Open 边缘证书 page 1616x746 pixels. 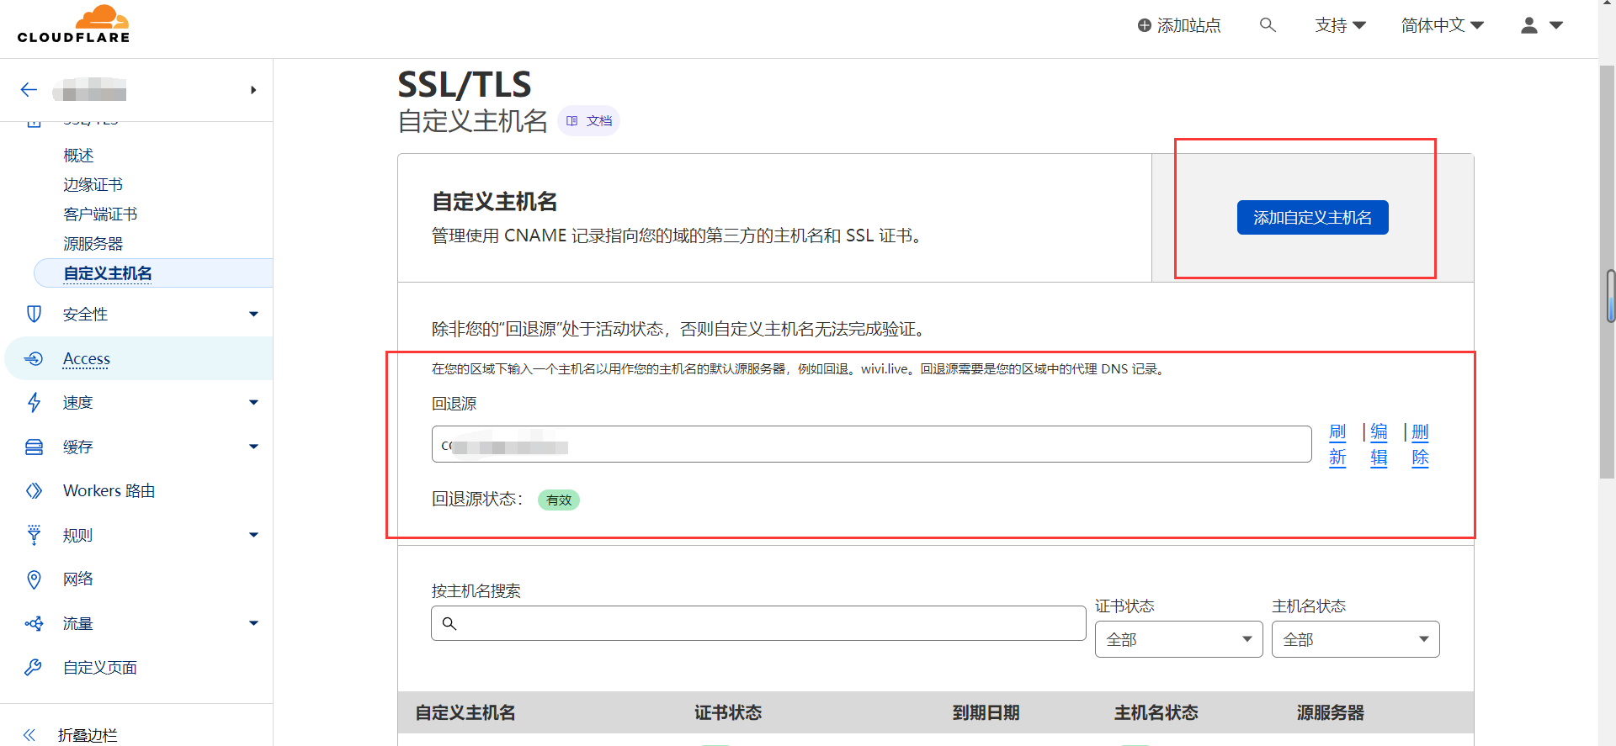click(93, 185)
